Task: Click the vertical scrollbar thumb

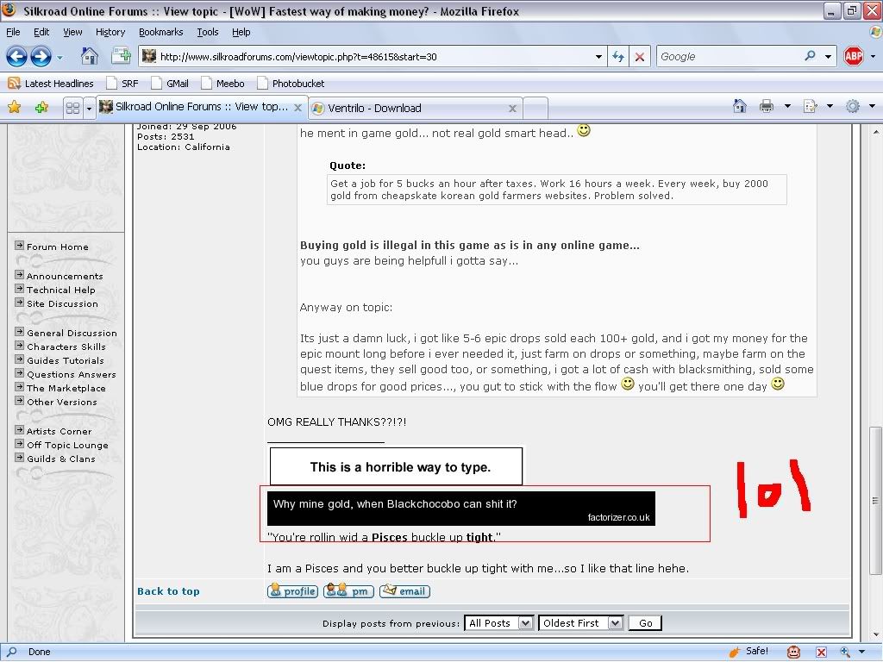Action: 875,500
